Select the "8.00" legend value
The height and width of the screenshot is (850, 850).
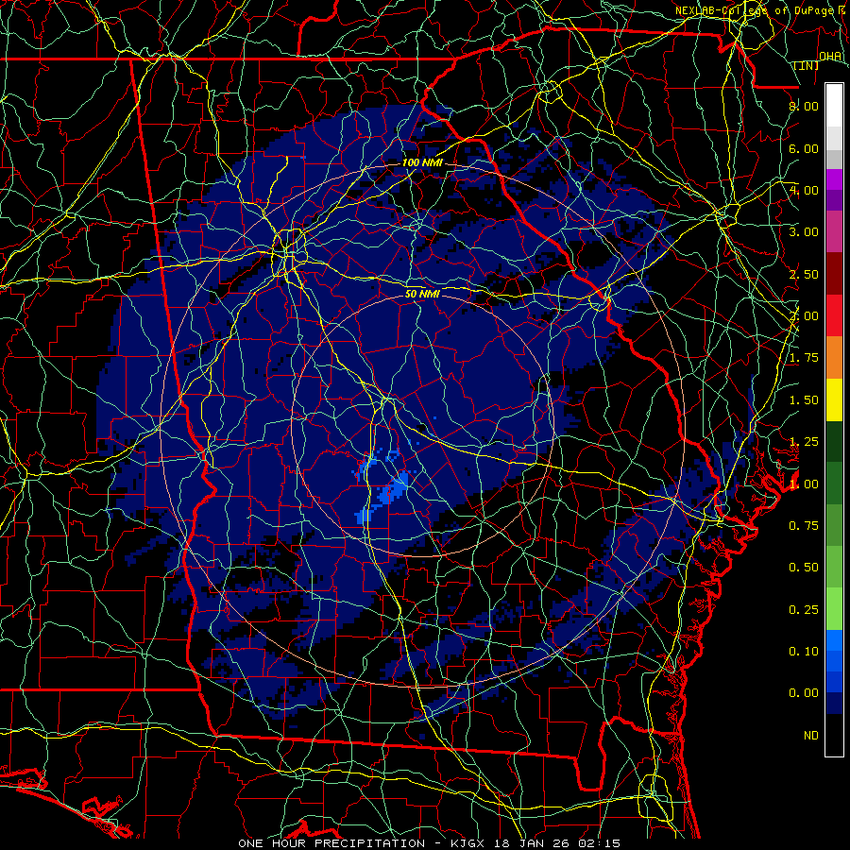pyautogui.click(x=804, y=106)
